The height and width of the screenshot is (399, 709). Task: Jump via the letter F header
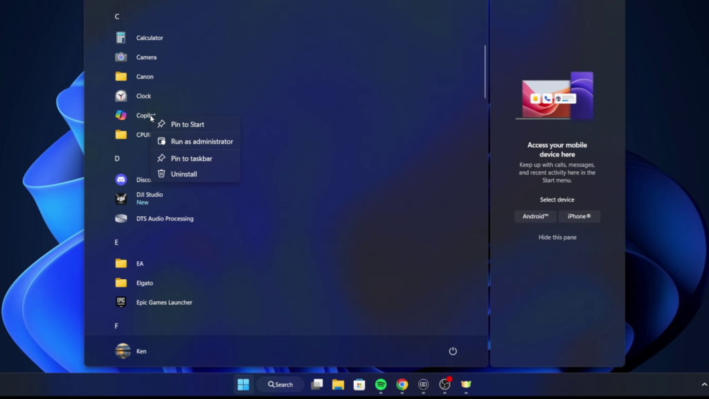pyautogui.click(x=116, y=326)
